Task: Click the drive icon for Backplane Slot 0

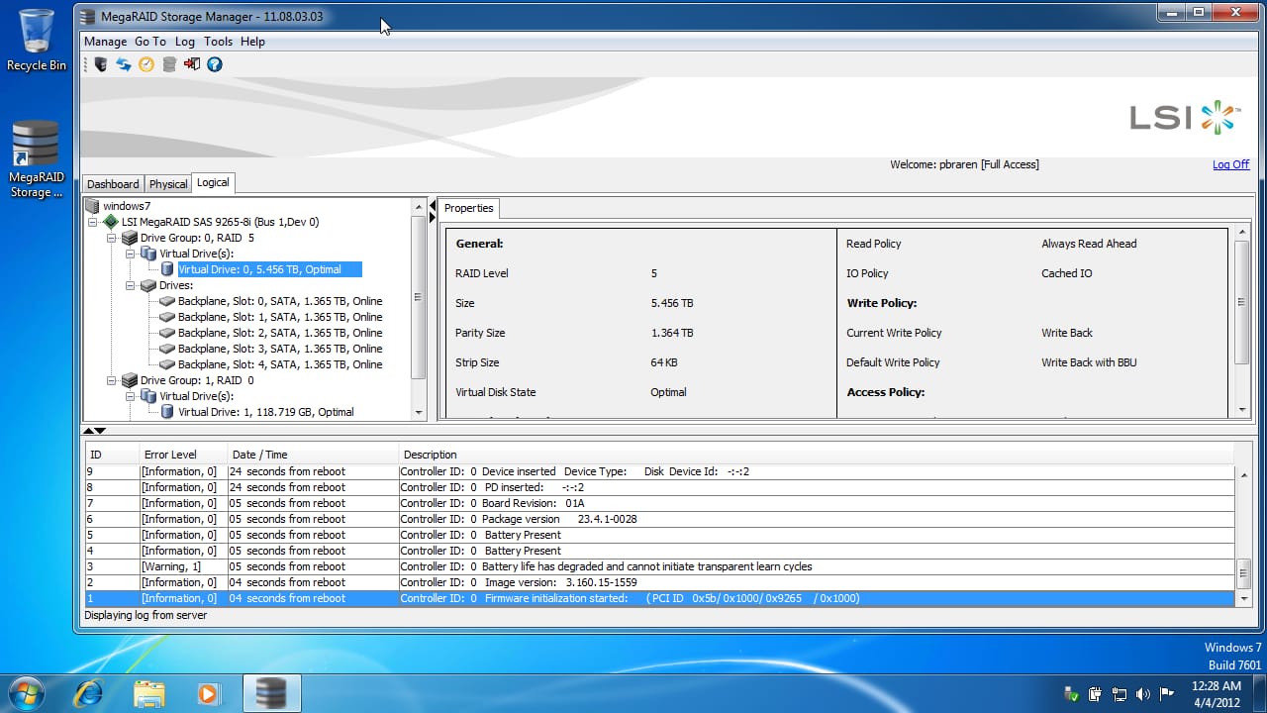Action: [x=167, y=301]
